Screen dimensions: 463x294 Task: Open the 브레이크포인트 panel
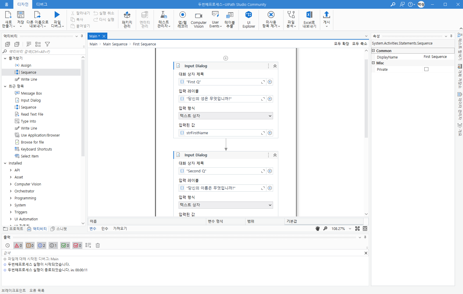point(14,291)
